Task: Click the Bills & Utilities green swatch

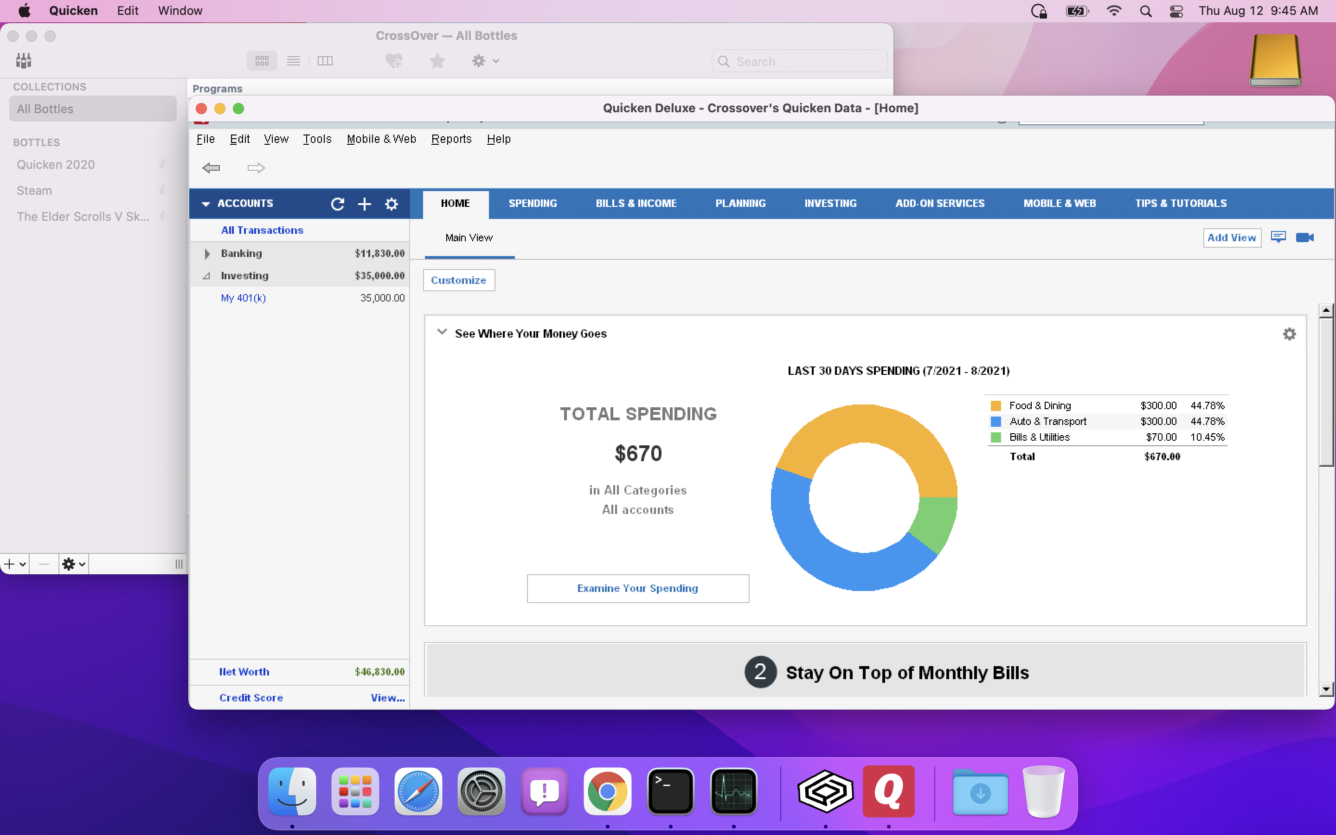Action: pyautogui.click(x=996, y=437)
